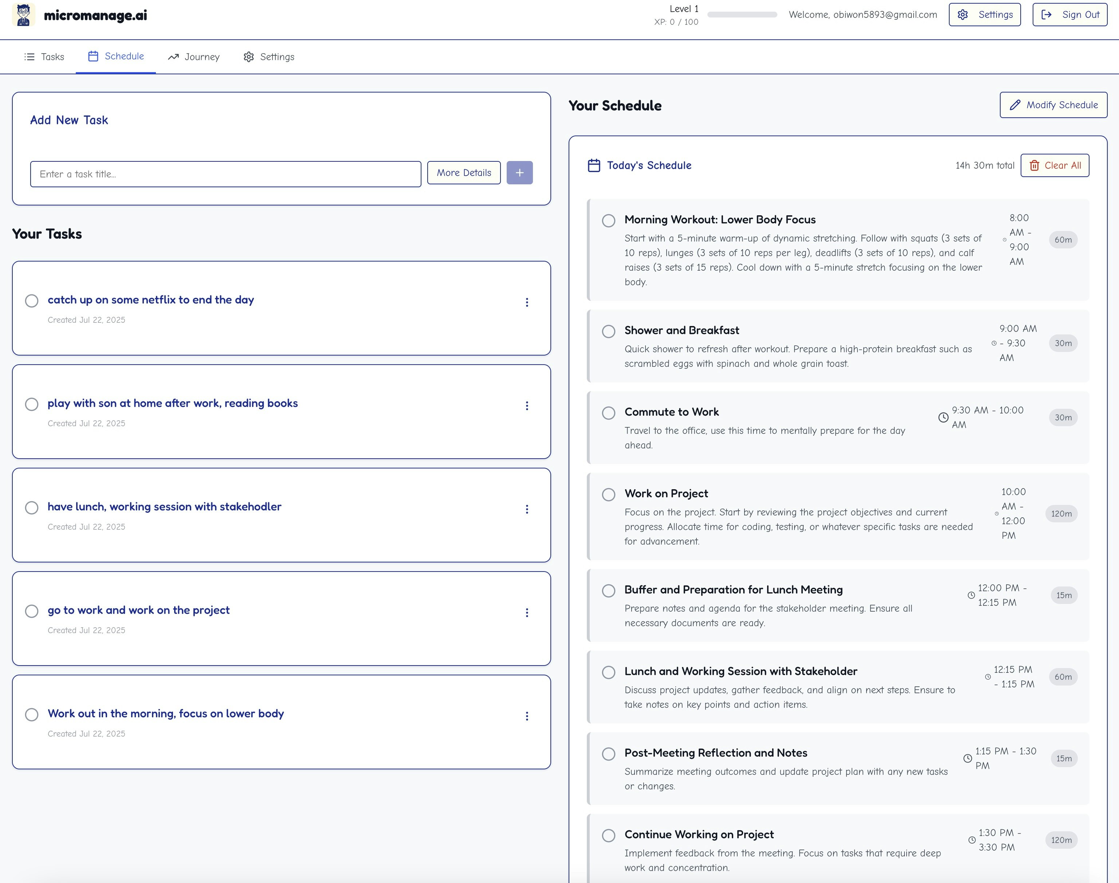1119x883 pixels.
Task: Click clock icon on Continue Working on Project
Action: (972, 840)
